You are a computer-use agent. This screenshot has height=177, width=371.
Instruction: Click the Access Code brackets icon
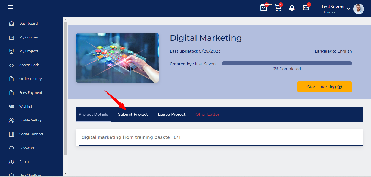pyautogui.click(x=11, y=65)
